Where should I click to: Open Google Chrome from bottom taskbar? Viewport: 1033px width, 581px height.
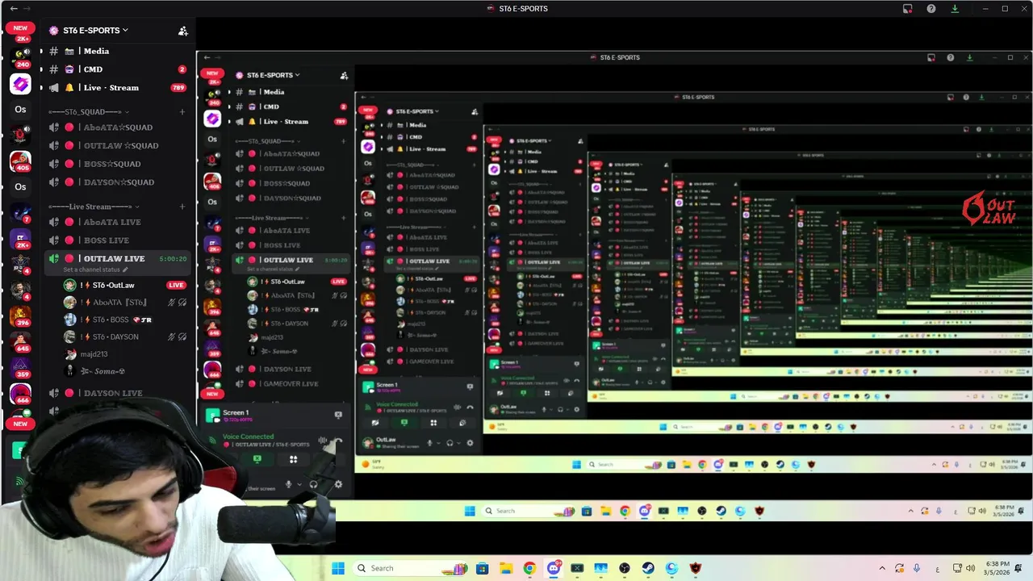pos(529,568)
